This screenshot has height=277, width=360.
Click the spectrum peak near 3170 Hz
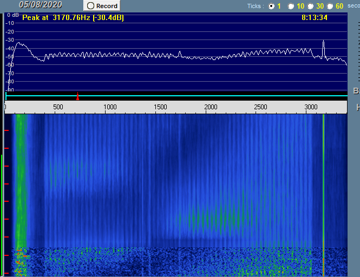click(323, 42)
